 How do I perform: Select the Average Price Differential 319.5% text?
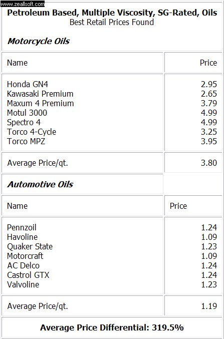(112, 327)
